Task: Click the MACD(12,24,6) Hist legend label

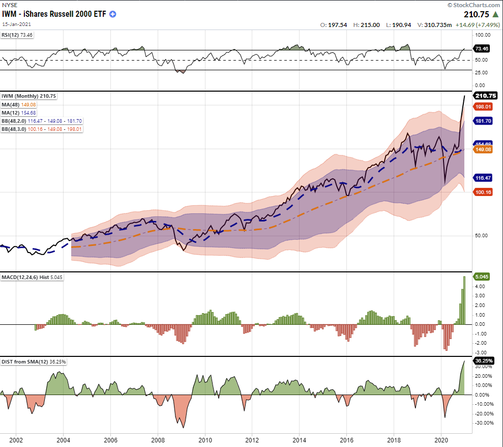Action: [x=32, y=277]
